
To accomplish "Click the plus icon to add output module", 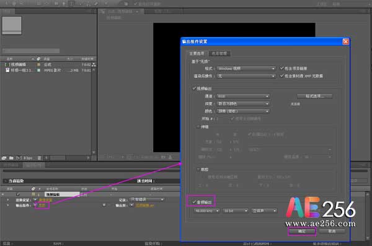I will [x=104, y=205].
